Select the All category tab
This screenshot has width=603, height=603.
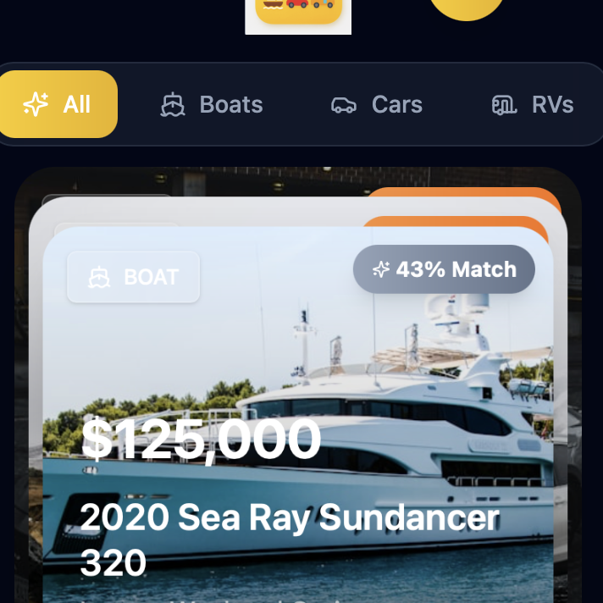(58, 104)
